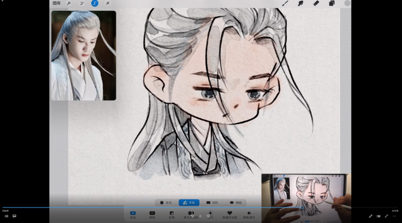402x223 pixels.
Task: Select the Smudge tool in top bar
Action: [301, 4]
